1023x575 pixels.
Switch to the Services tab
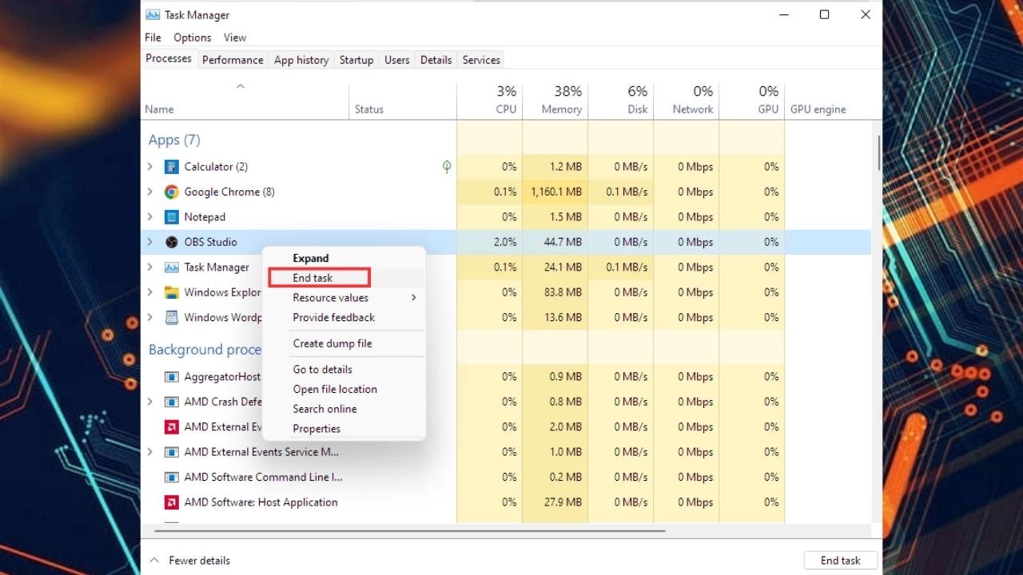tap(480, 59)
